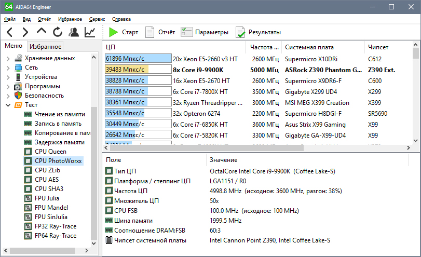
Task: Click the Up level arrow icon
Action: coord(42,32)
